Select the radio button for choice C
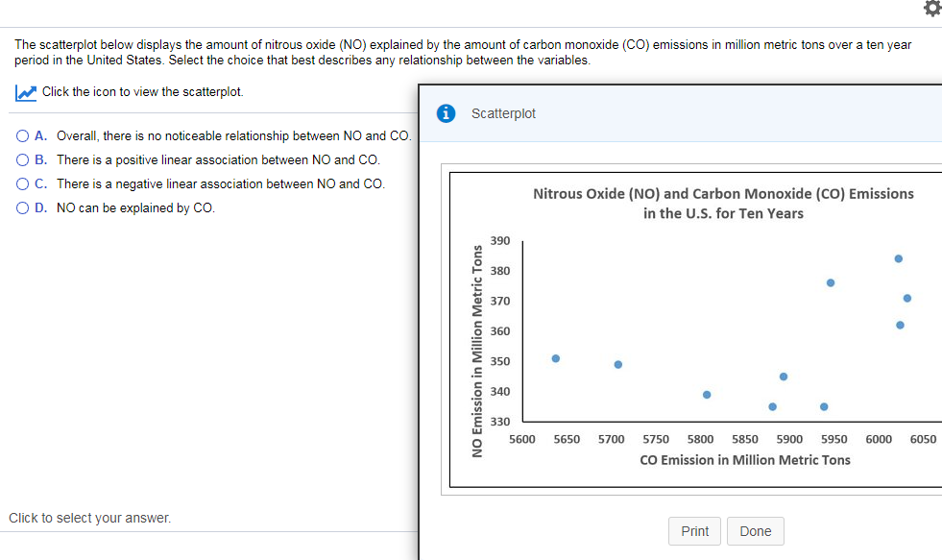The height and width of the screenshot is (560, 942). click(21, 183)
